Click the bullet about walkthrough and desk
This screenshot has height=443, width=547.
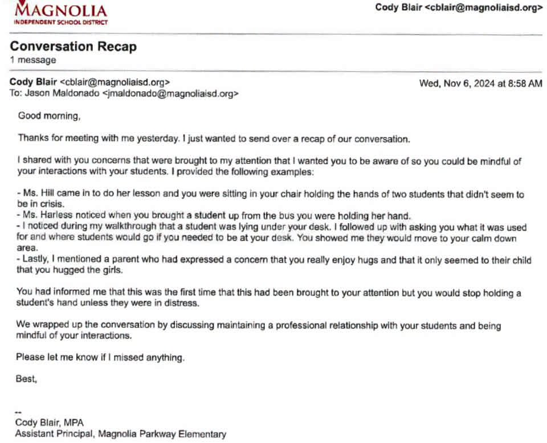click(x=271, y=237)
